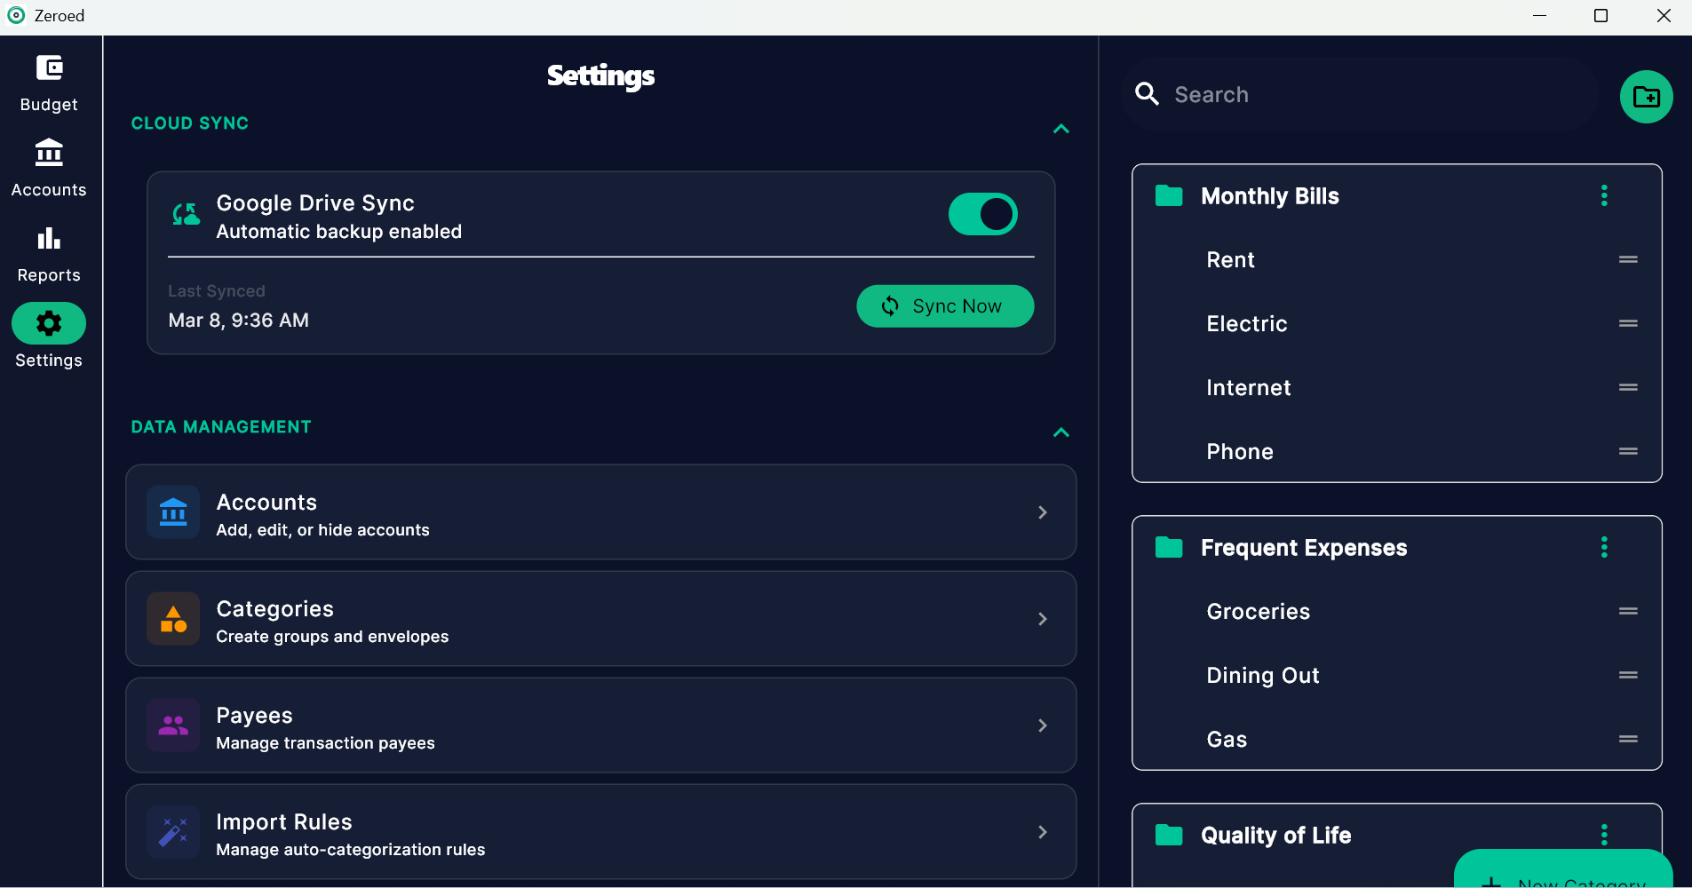The image size is (1692, 888).
Task: Click the Import Rules magic wand icon
Action: [x=173, y=832]
